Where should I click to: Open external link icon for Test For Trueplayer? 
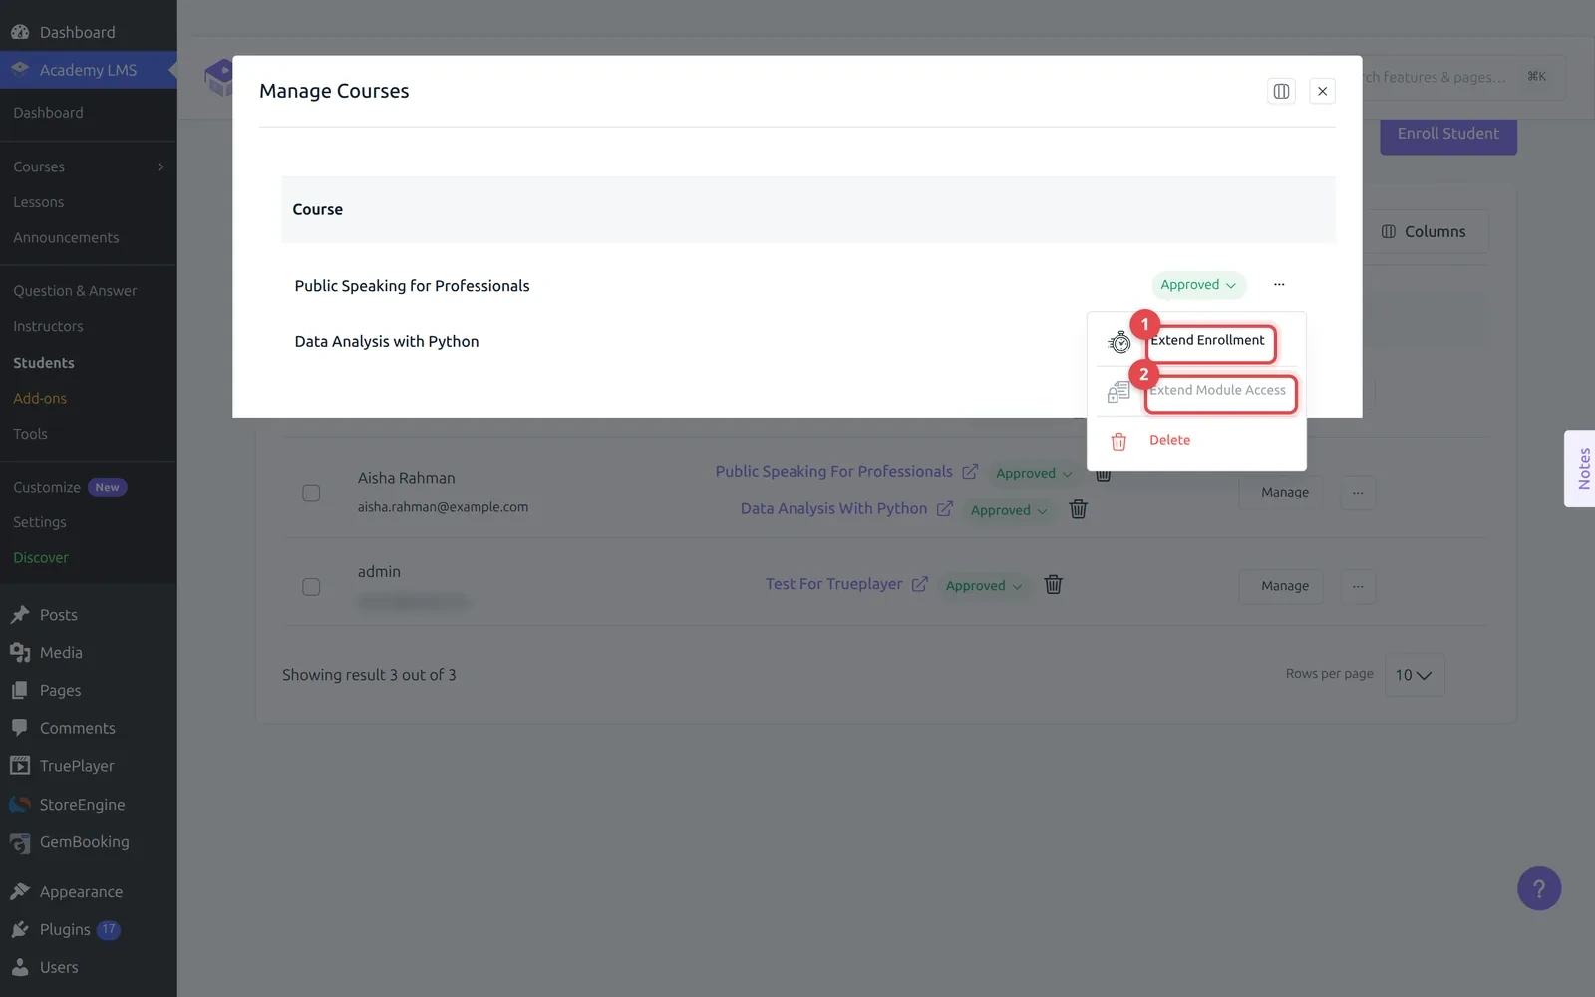920,584
